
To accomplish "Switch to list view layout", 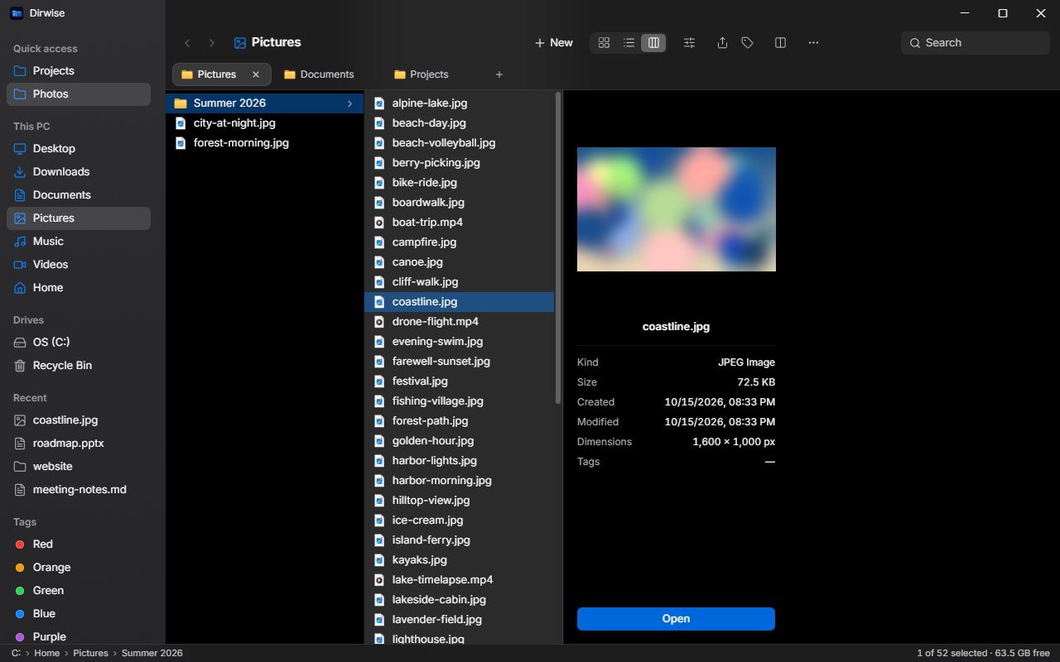I will pos(629,43).
